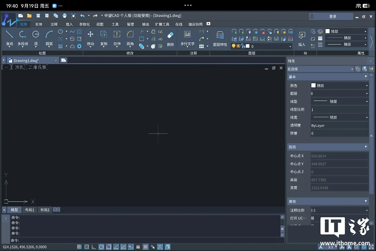The width and height of the screenshot is (376, 251).
Task: Click the 登录 login button
Action: (x=332, y=17)
